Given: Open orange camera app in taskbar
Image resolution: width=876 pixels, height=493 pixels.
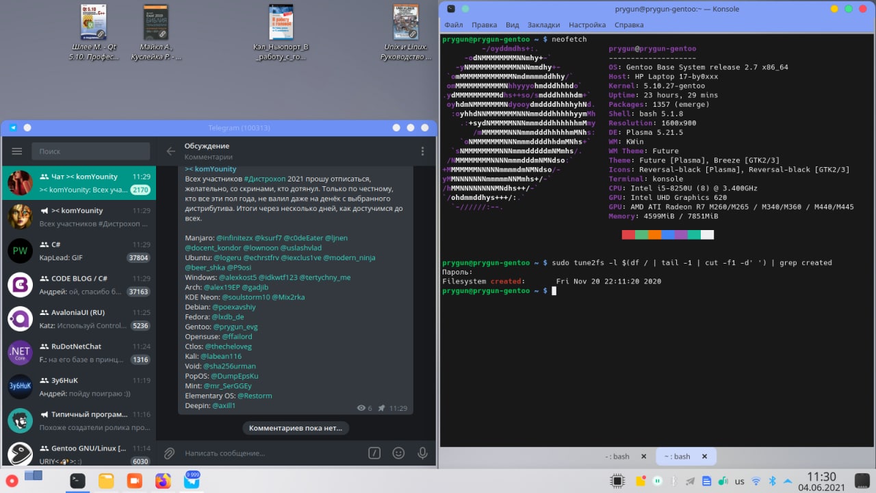Looking at the screenshot, I should click(134, 481).
